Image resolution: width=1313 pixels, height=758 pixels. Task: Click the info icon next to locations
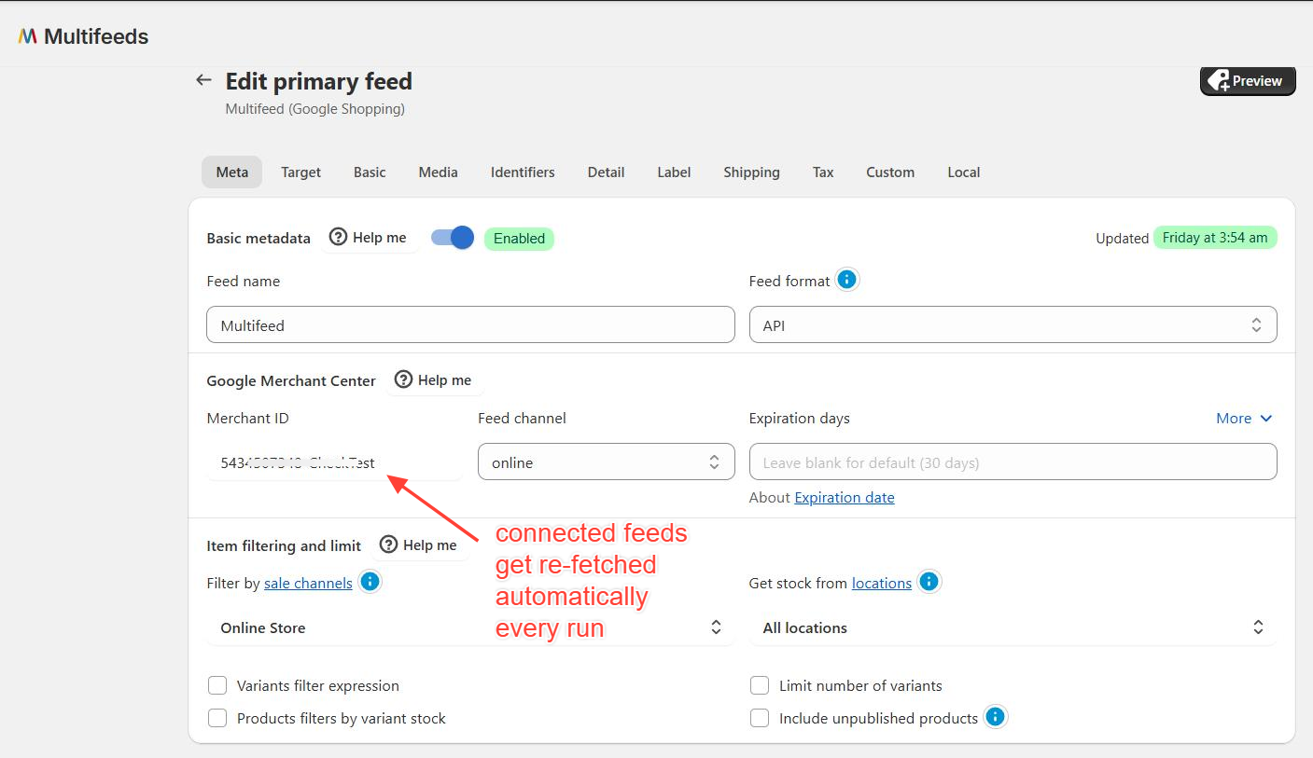[929, 583]
